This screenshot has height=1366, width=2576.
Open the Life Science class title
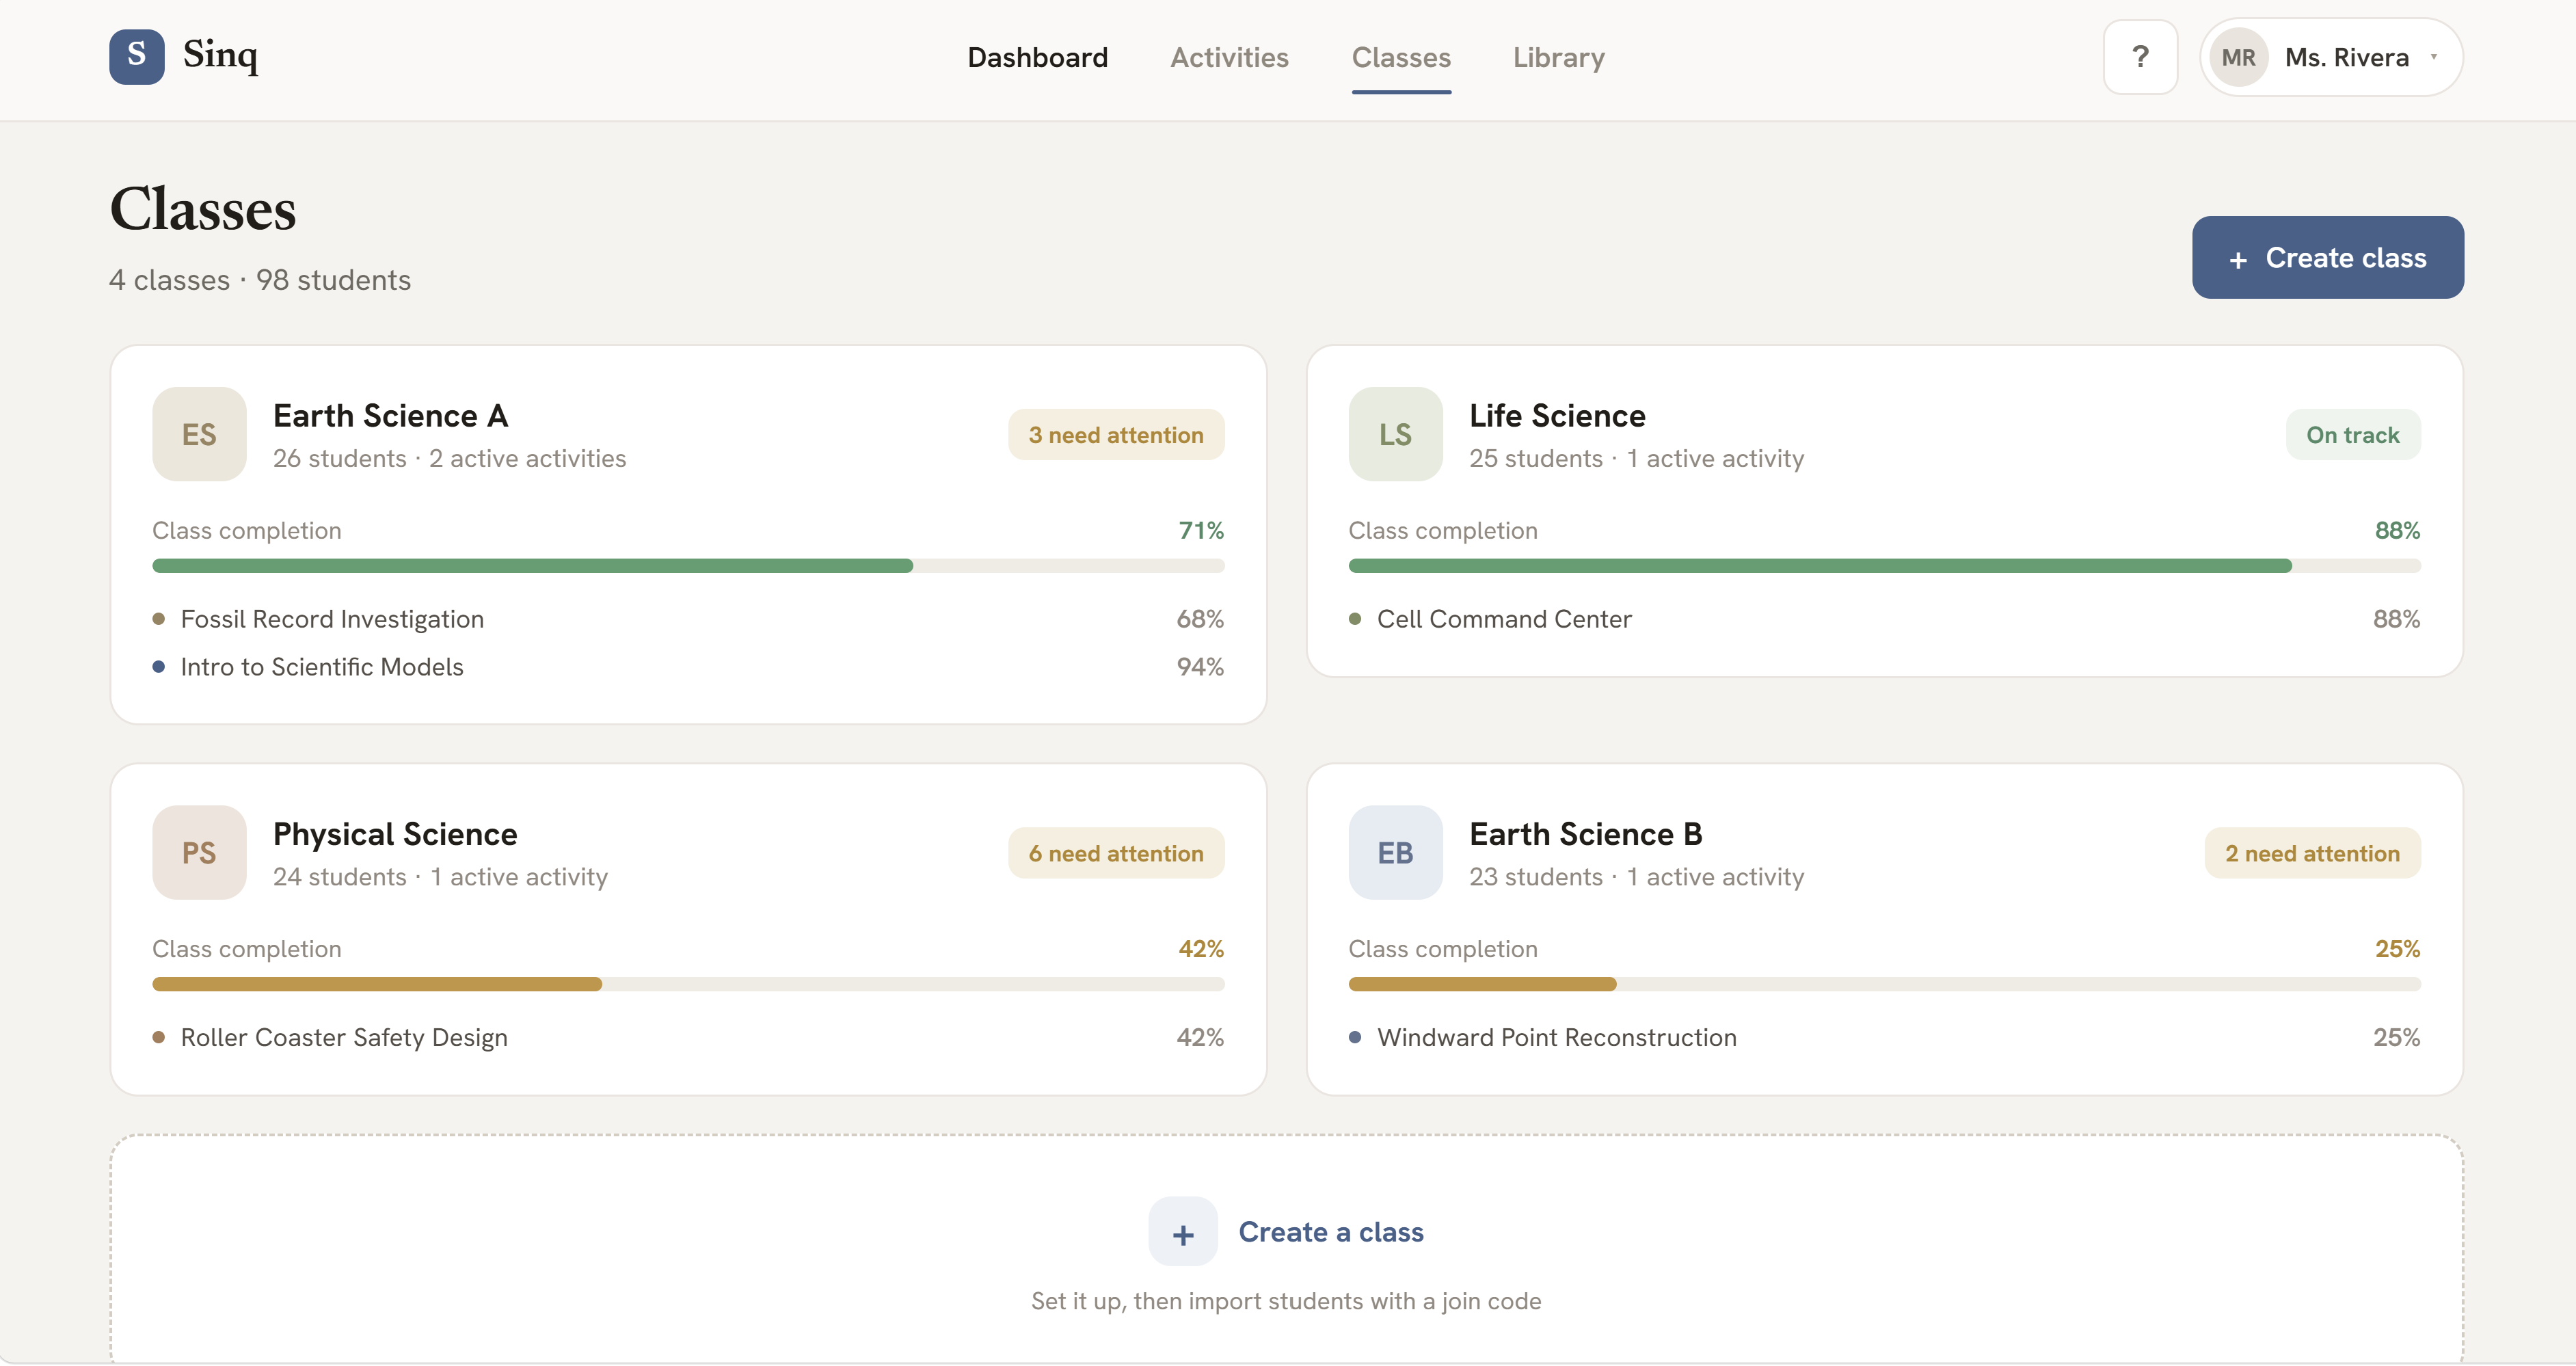pos(1557,415)
